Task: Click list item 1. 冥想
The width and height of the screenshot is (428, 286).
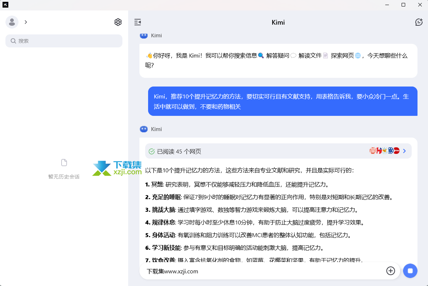Action: pyautogui.click(x=237, y=185)
